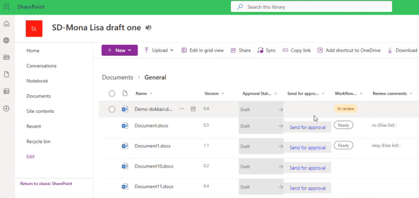
Task: Go to Home in site navigation
Action: [33, 51]
